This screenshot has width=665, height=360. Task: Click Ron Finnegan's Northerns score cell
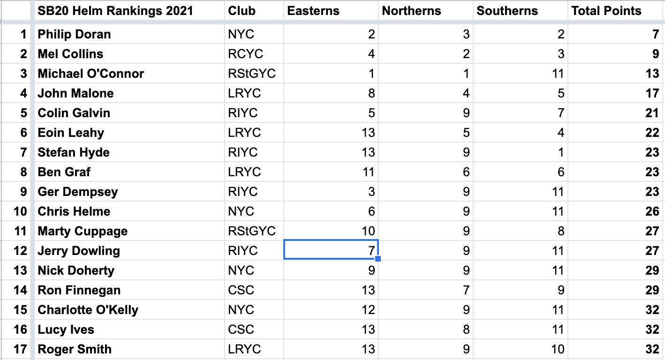click(426, 290)
